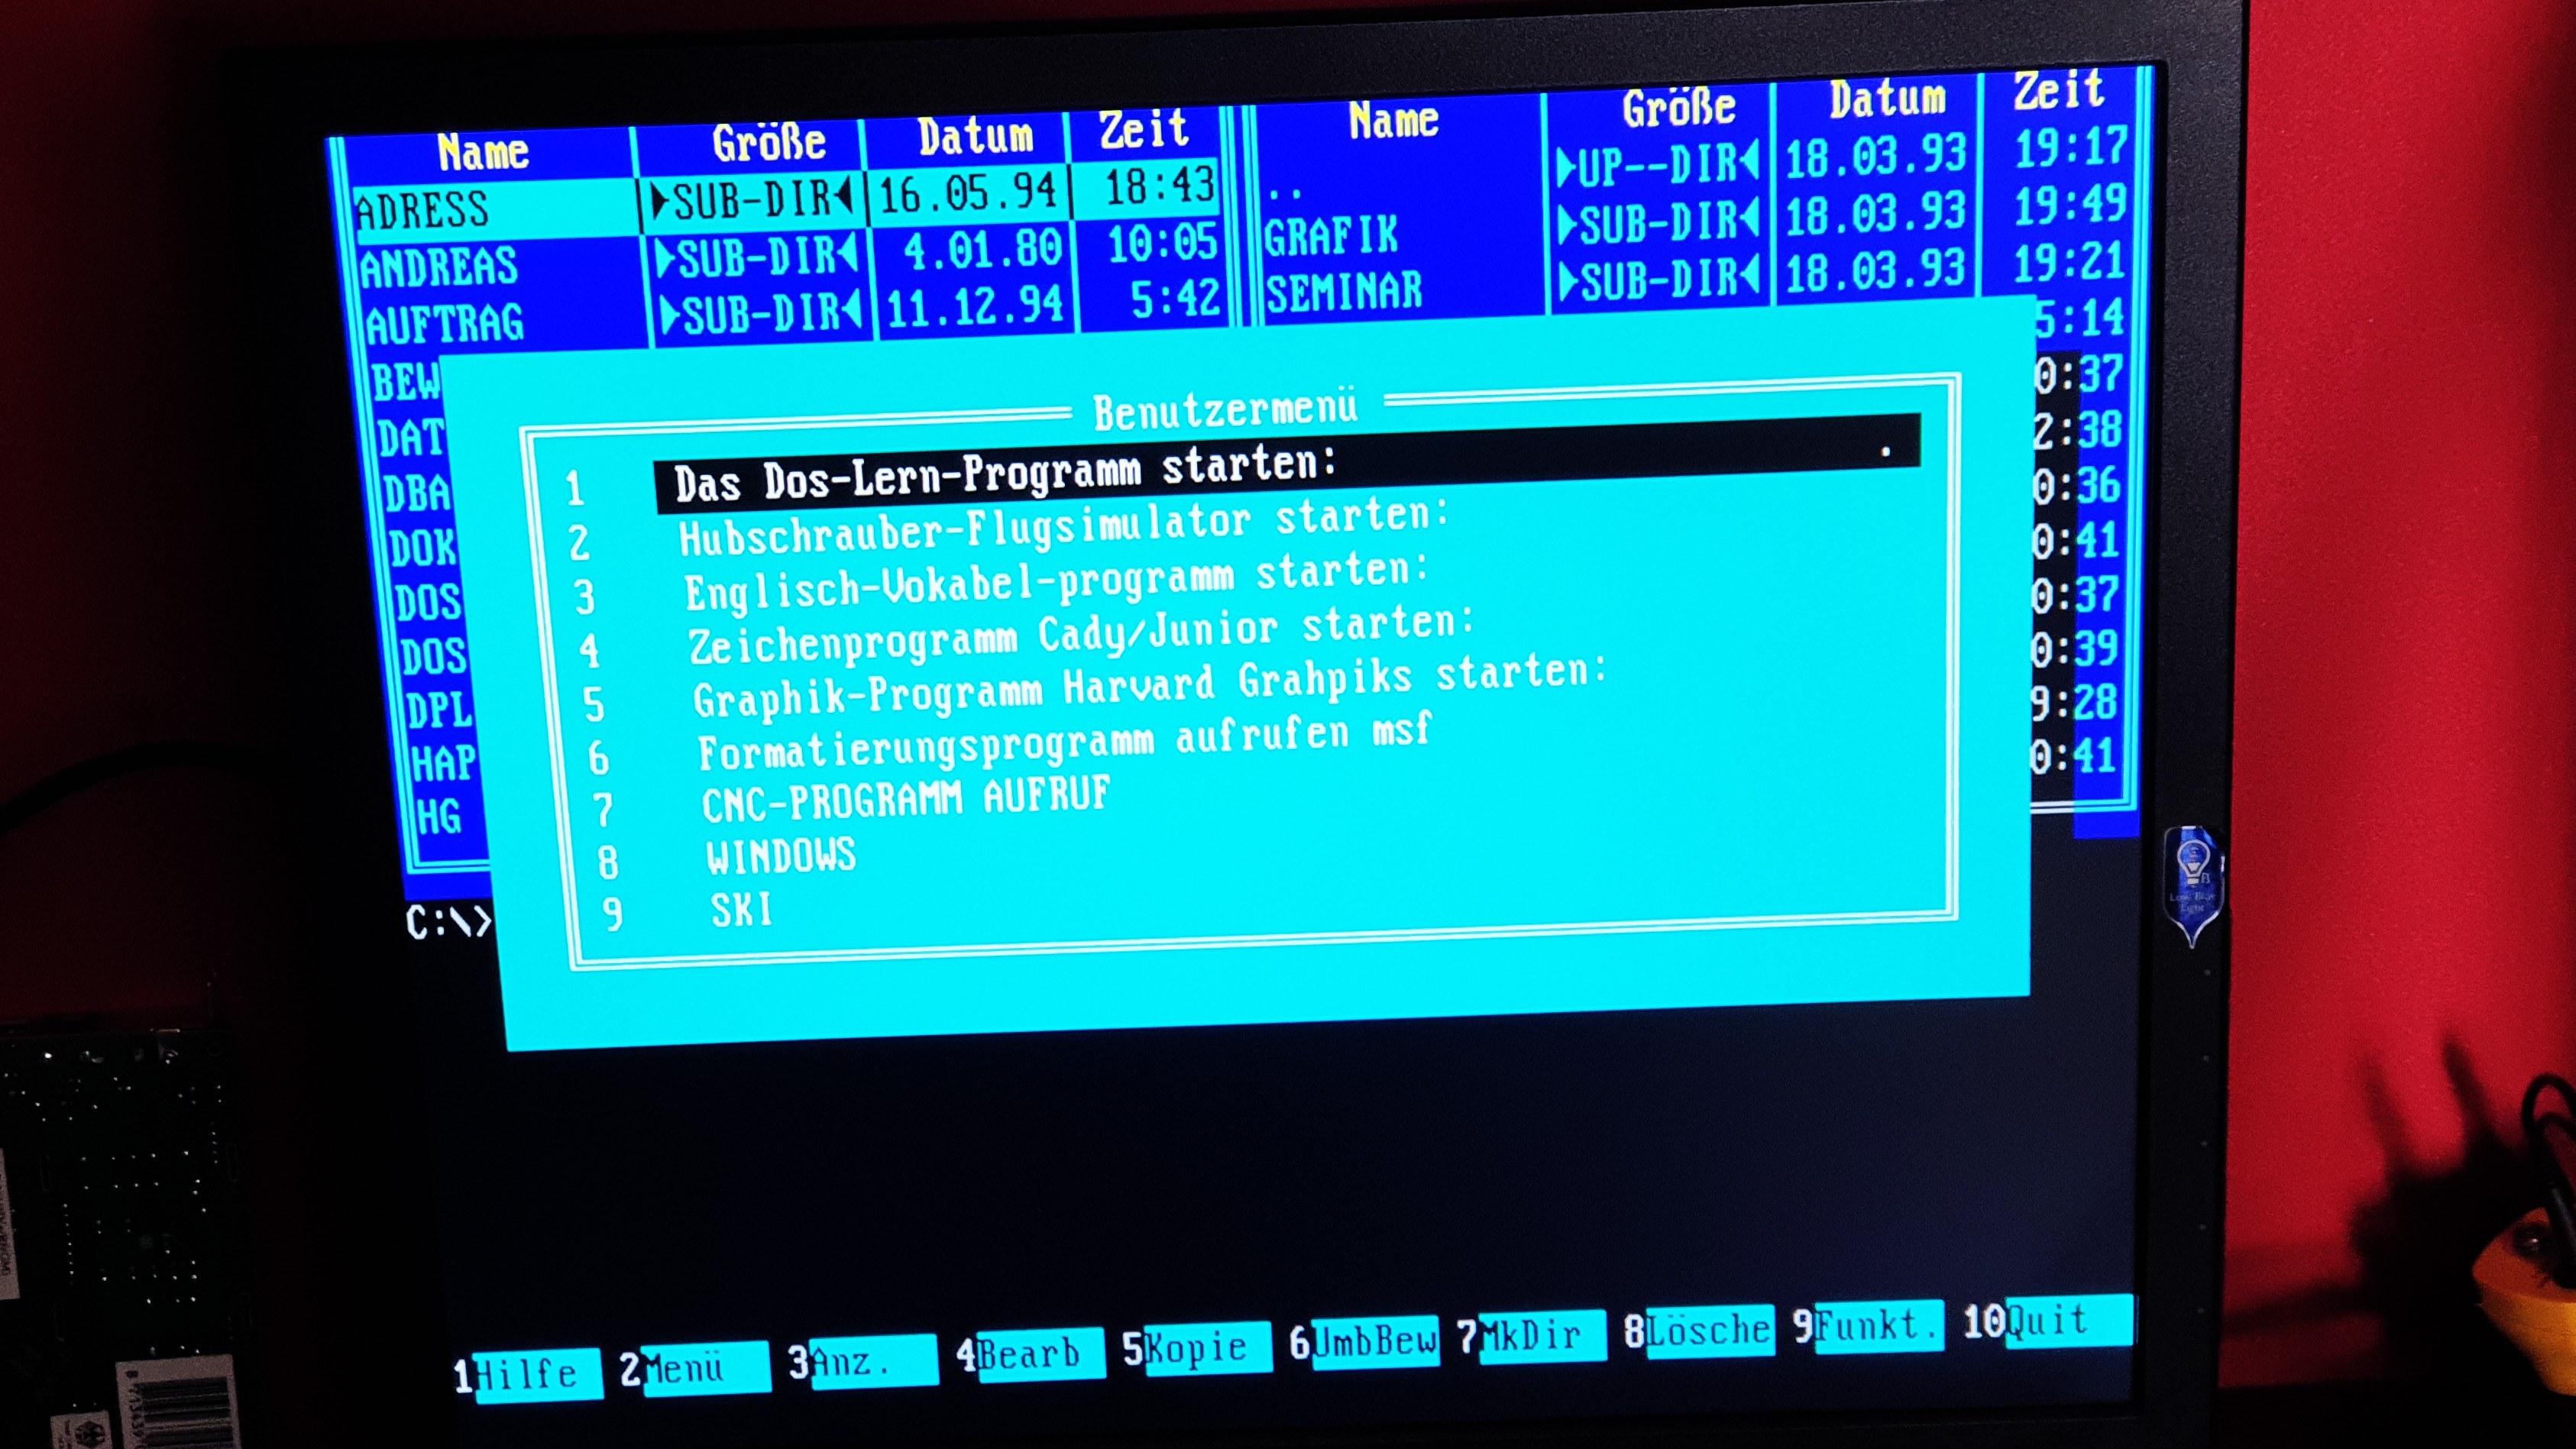Click the time 10:05 of ANDREAS row
The width and height of the screenshot is (2576, 1449).
pos(1162,243)
